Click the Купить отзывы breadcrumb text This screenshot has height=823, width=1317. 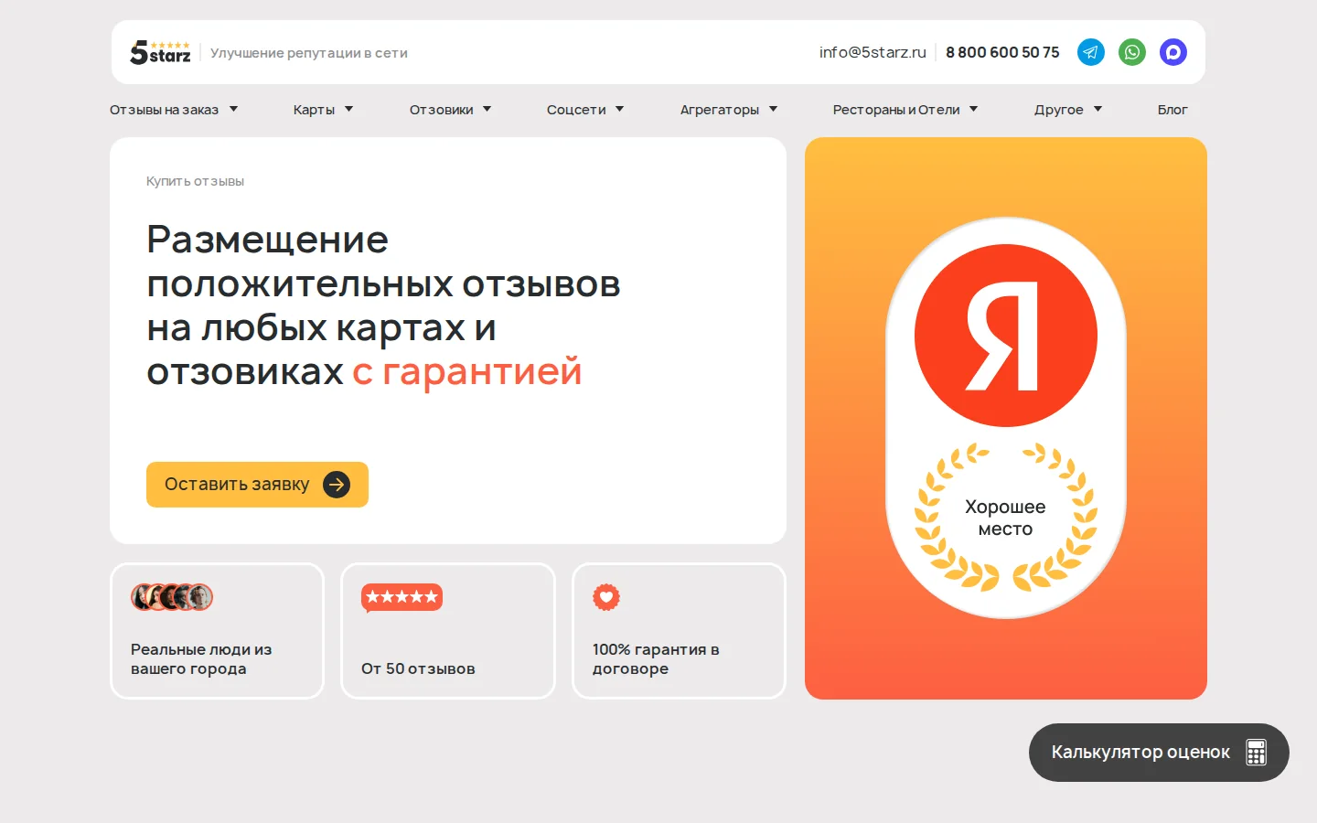(195, 181)
